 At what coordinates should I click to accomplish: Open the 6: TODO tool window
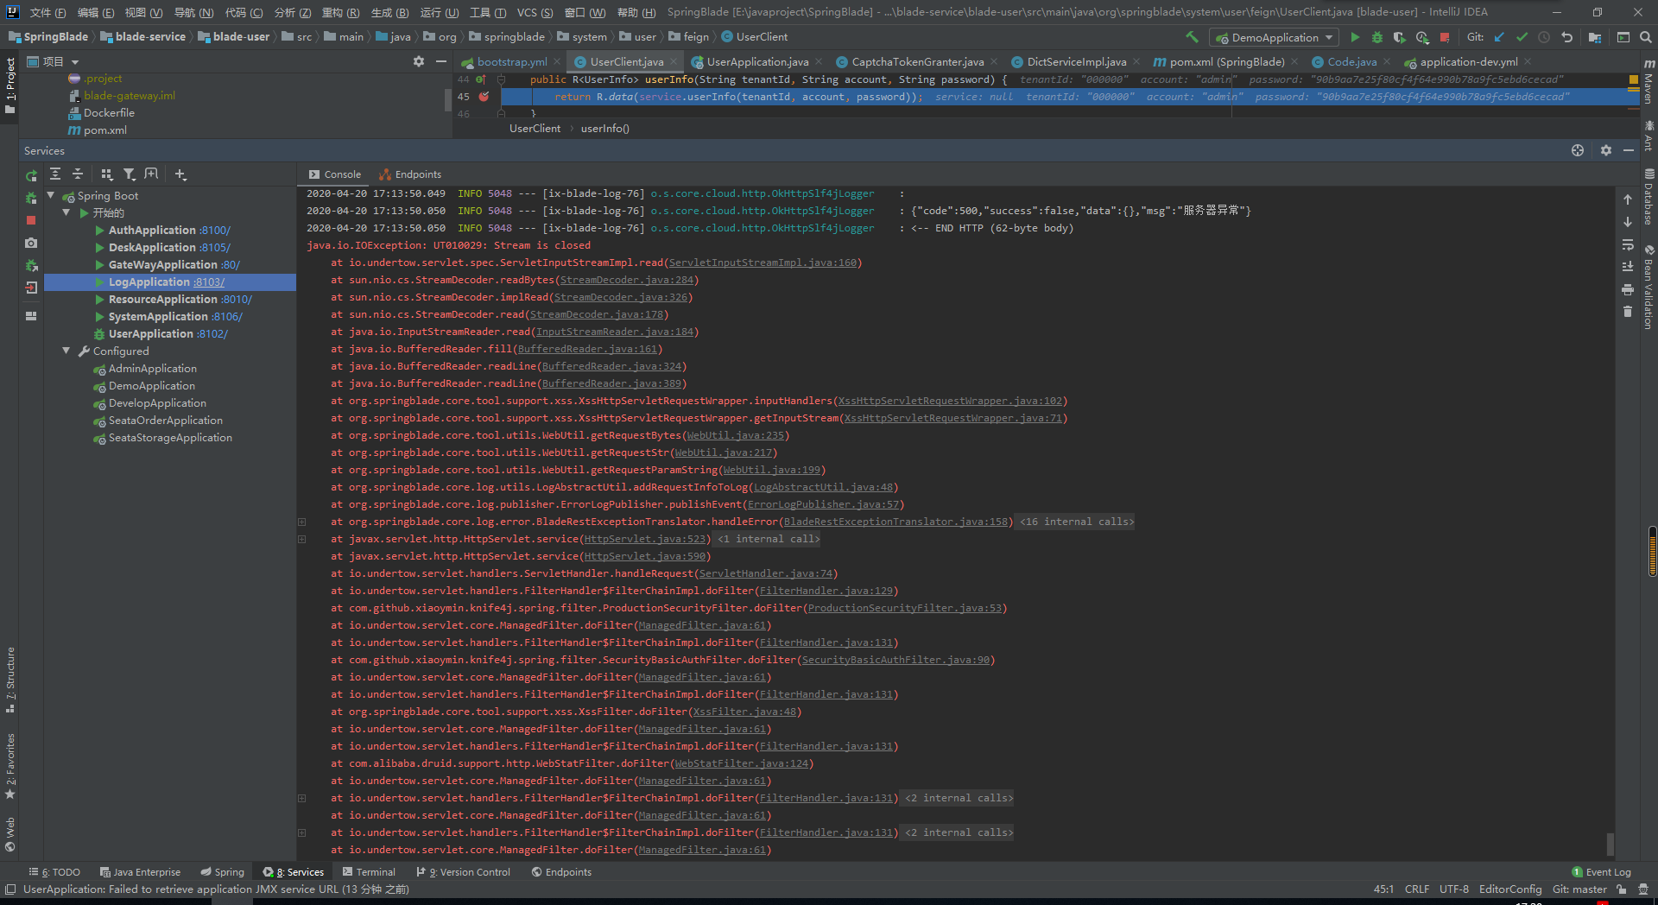coord(54,872)
